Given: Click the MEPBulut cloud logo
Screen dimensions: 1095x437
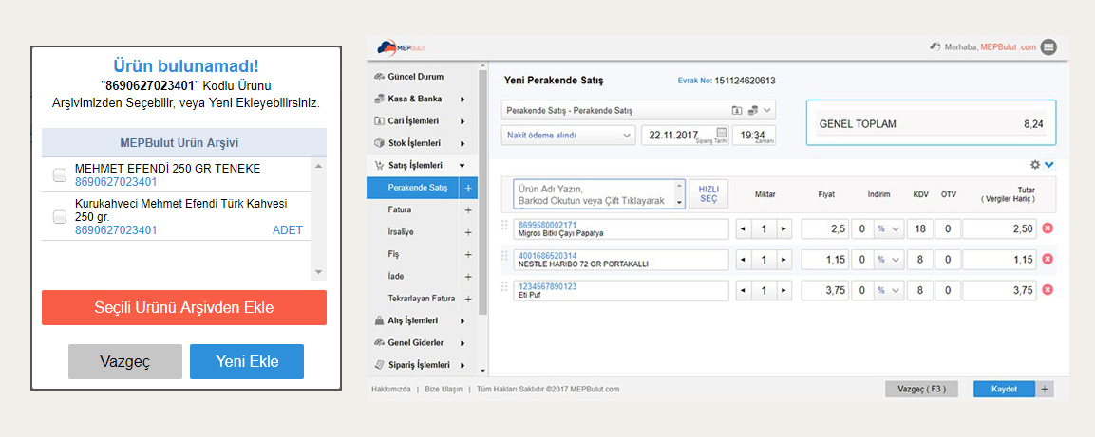Looking at the screenshot, I should point(401,47).
